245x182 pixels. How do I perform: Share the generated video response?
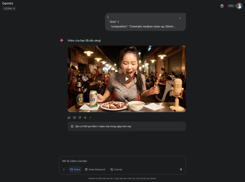85,118
